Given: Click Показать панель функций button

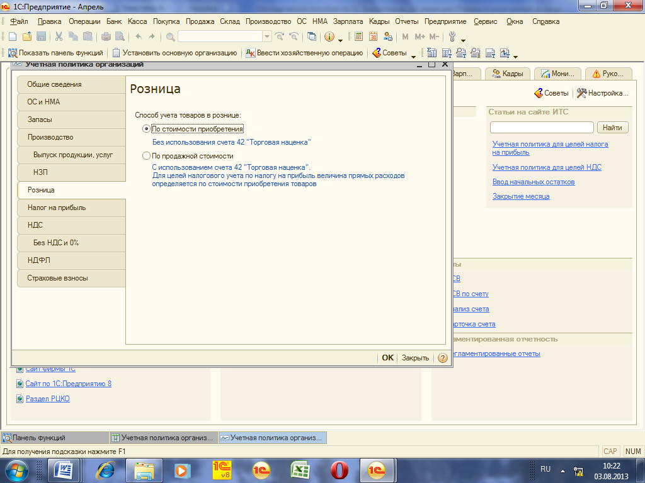Looking at the screenshot, I should pos(56,53).
